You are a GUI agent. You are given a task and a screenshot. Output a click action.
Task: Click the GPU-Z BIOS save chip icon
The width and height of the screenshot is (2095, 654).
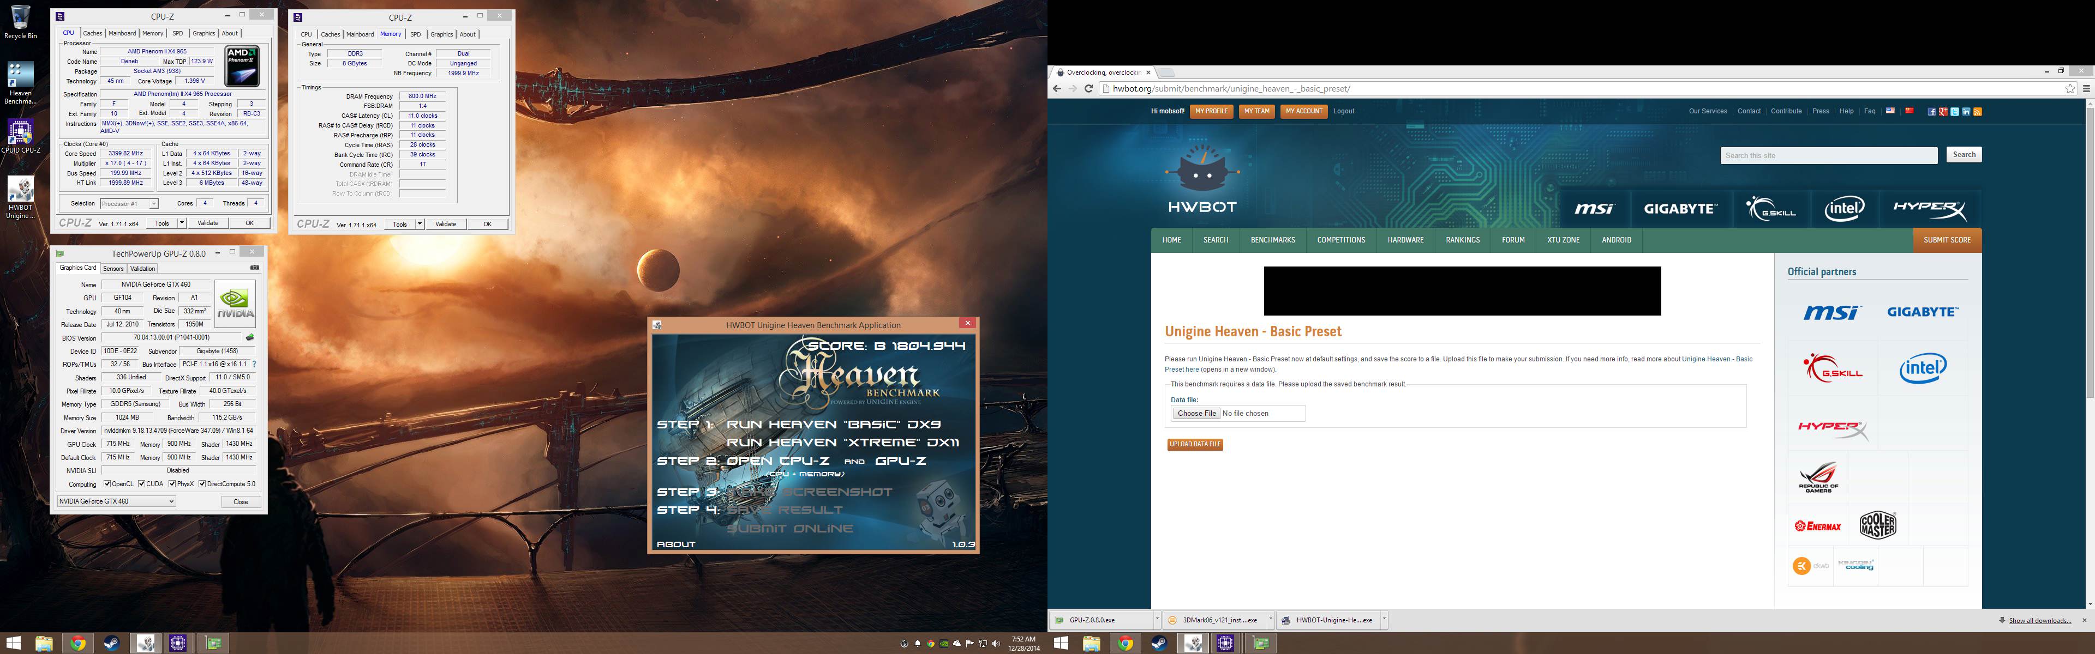(x=250, y=337)
